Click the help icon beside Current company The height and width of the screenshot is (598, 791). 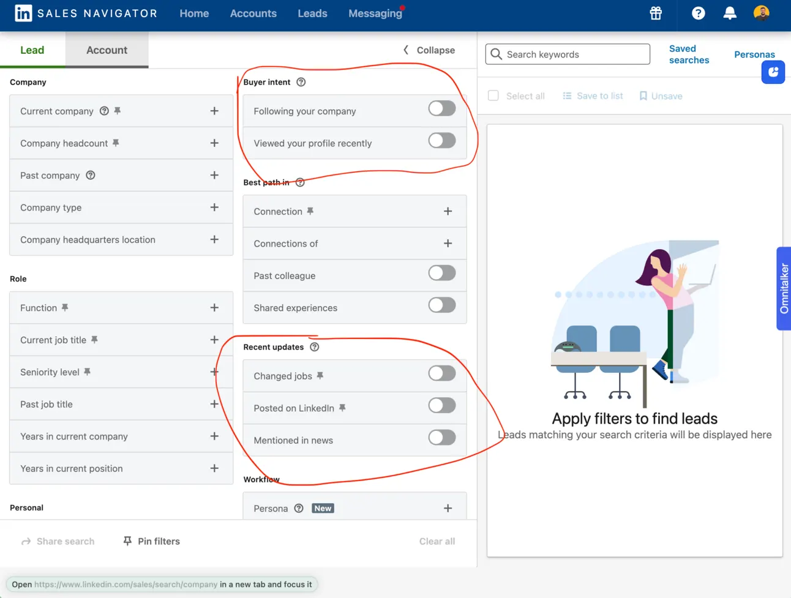click(104, 111)
